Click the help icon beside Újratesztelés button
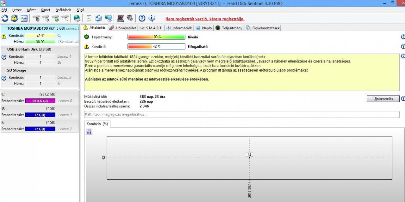405x202 pixels. coord(403,99)
